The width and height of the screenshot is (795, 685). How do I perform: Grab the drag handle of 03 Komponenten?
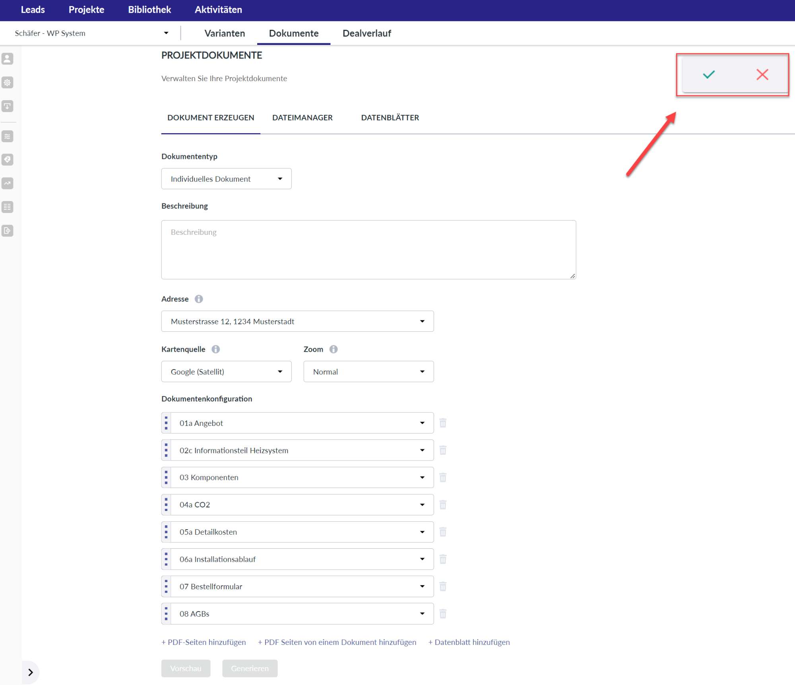(x=166, y=477)
